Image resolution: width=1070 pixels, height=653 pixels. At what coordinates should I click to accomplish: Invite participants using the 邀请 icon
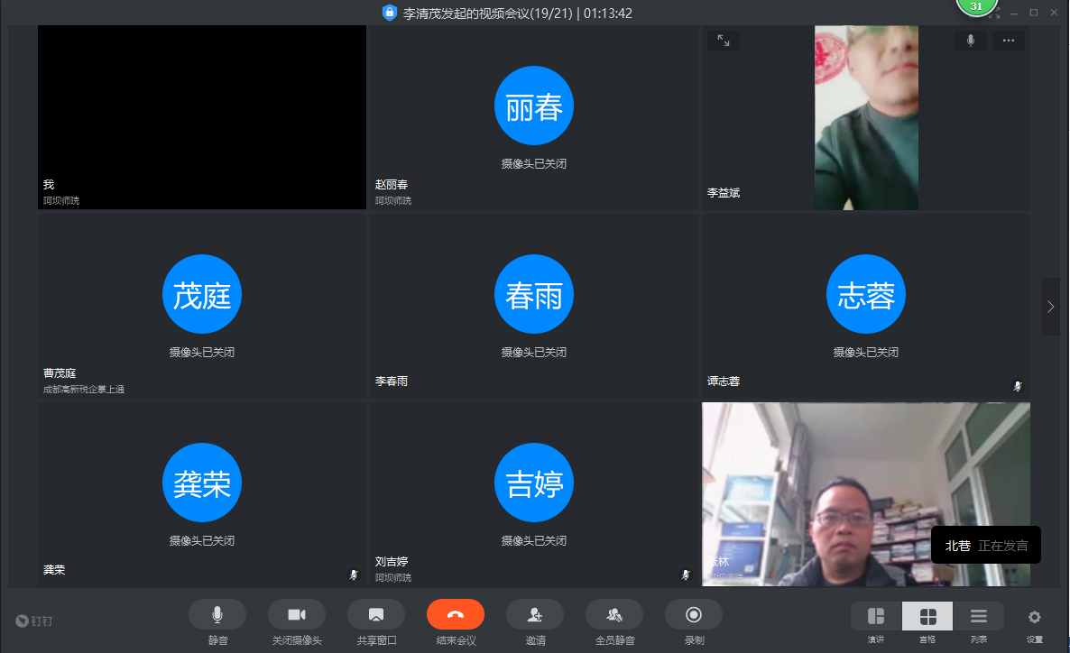535,614
